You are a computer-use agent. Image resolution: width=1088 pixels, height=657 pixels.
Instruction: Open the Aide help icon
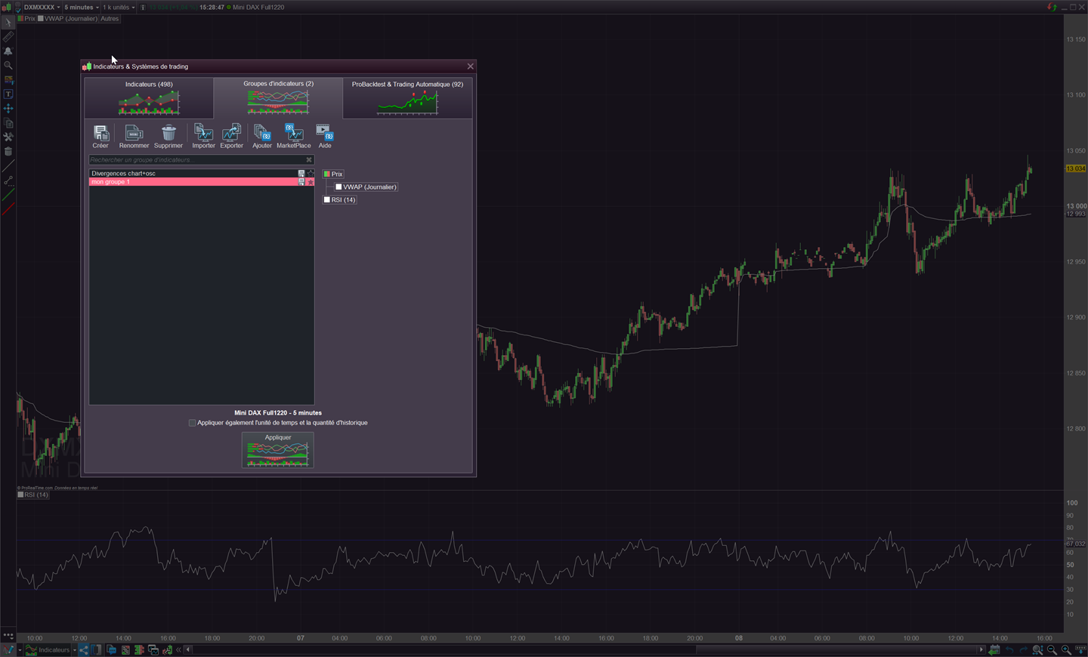(x=325, y=133)
